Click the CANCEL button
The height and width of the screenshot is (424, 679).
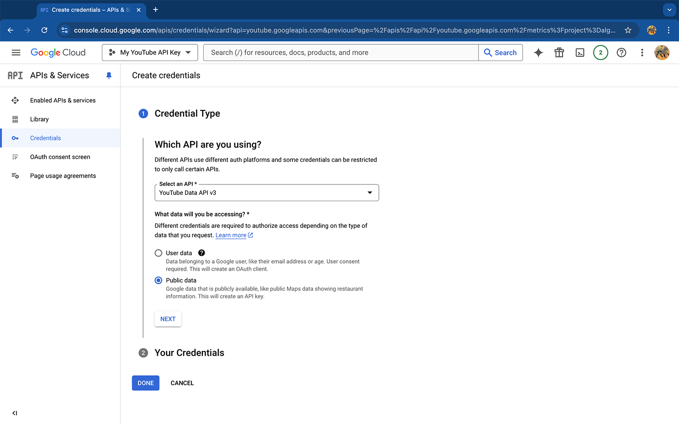182,383
